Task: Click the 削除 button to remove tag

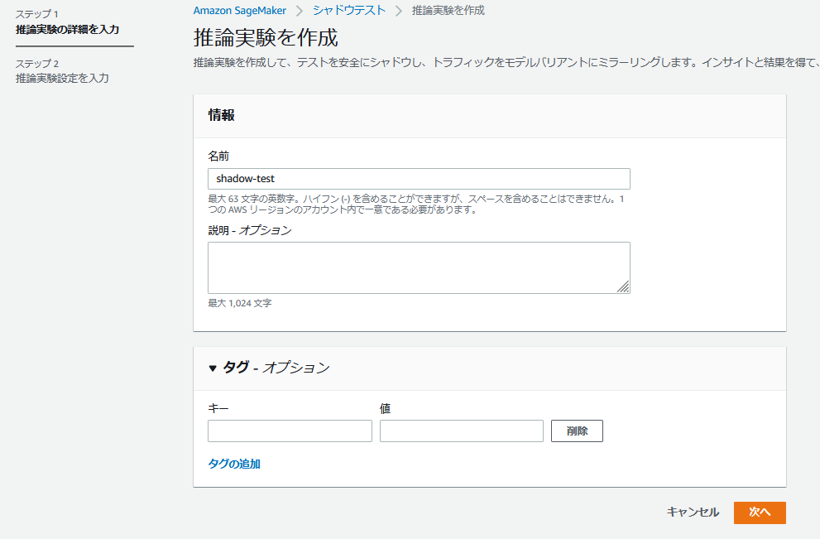Action: coord(577,431)
